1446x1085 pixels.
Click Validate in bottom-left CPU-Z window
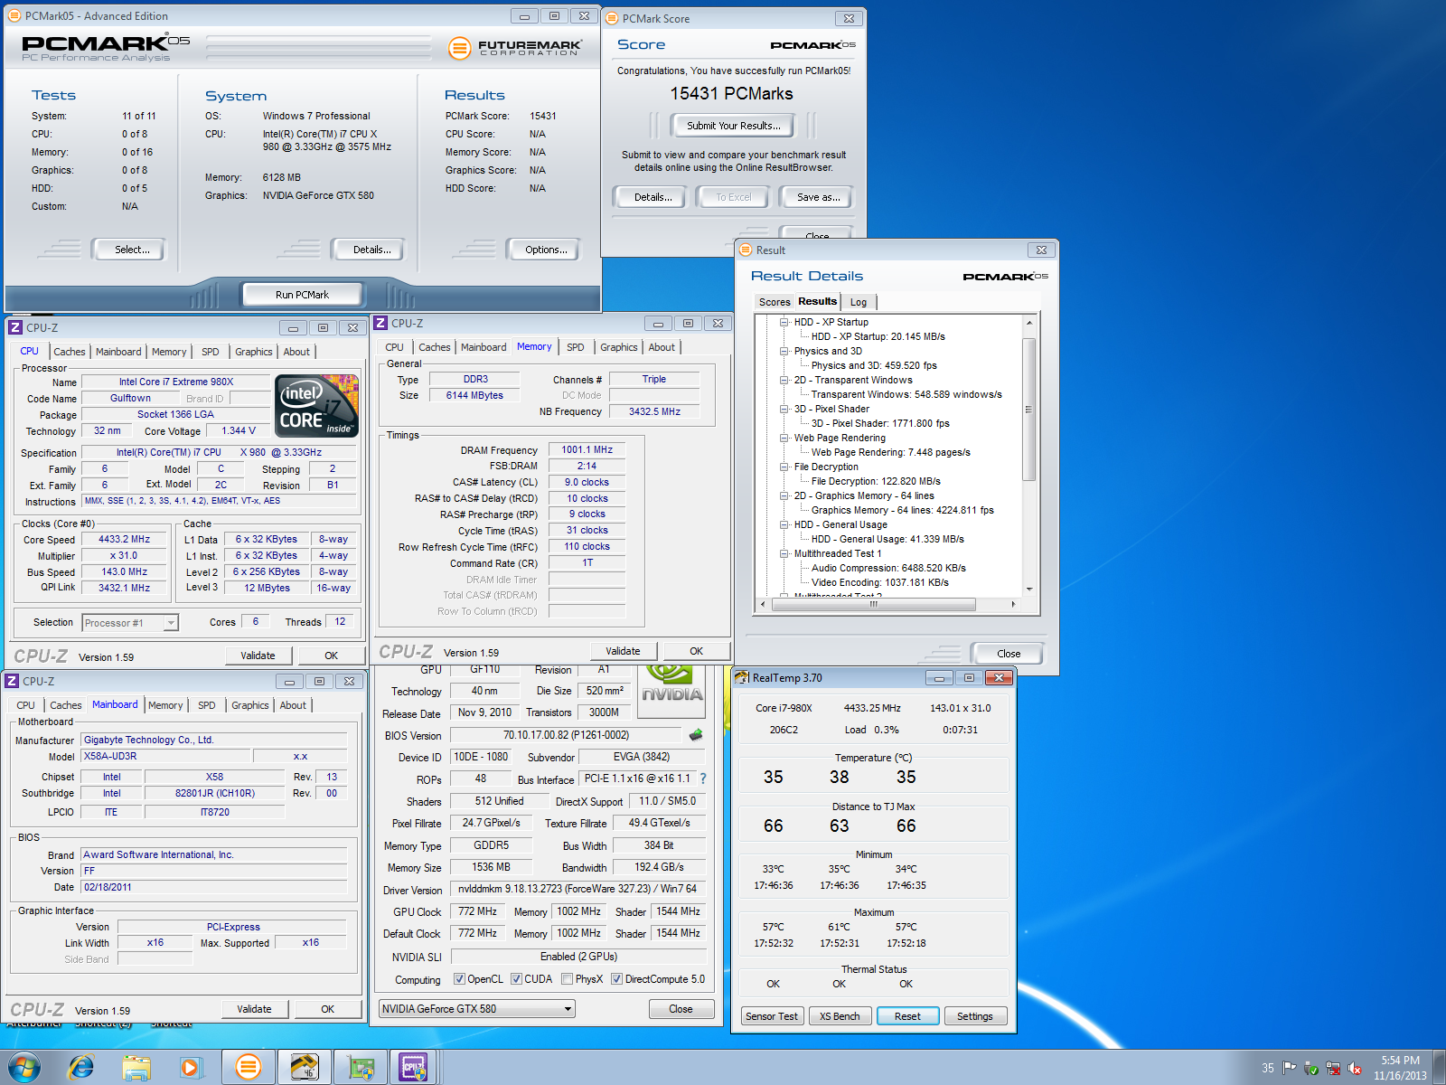tap(254, 1009)
